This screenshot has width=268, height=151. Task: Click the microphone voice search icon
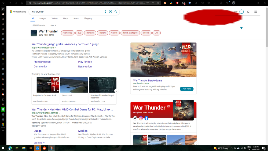pyautogui.click(x=105, y=12)
